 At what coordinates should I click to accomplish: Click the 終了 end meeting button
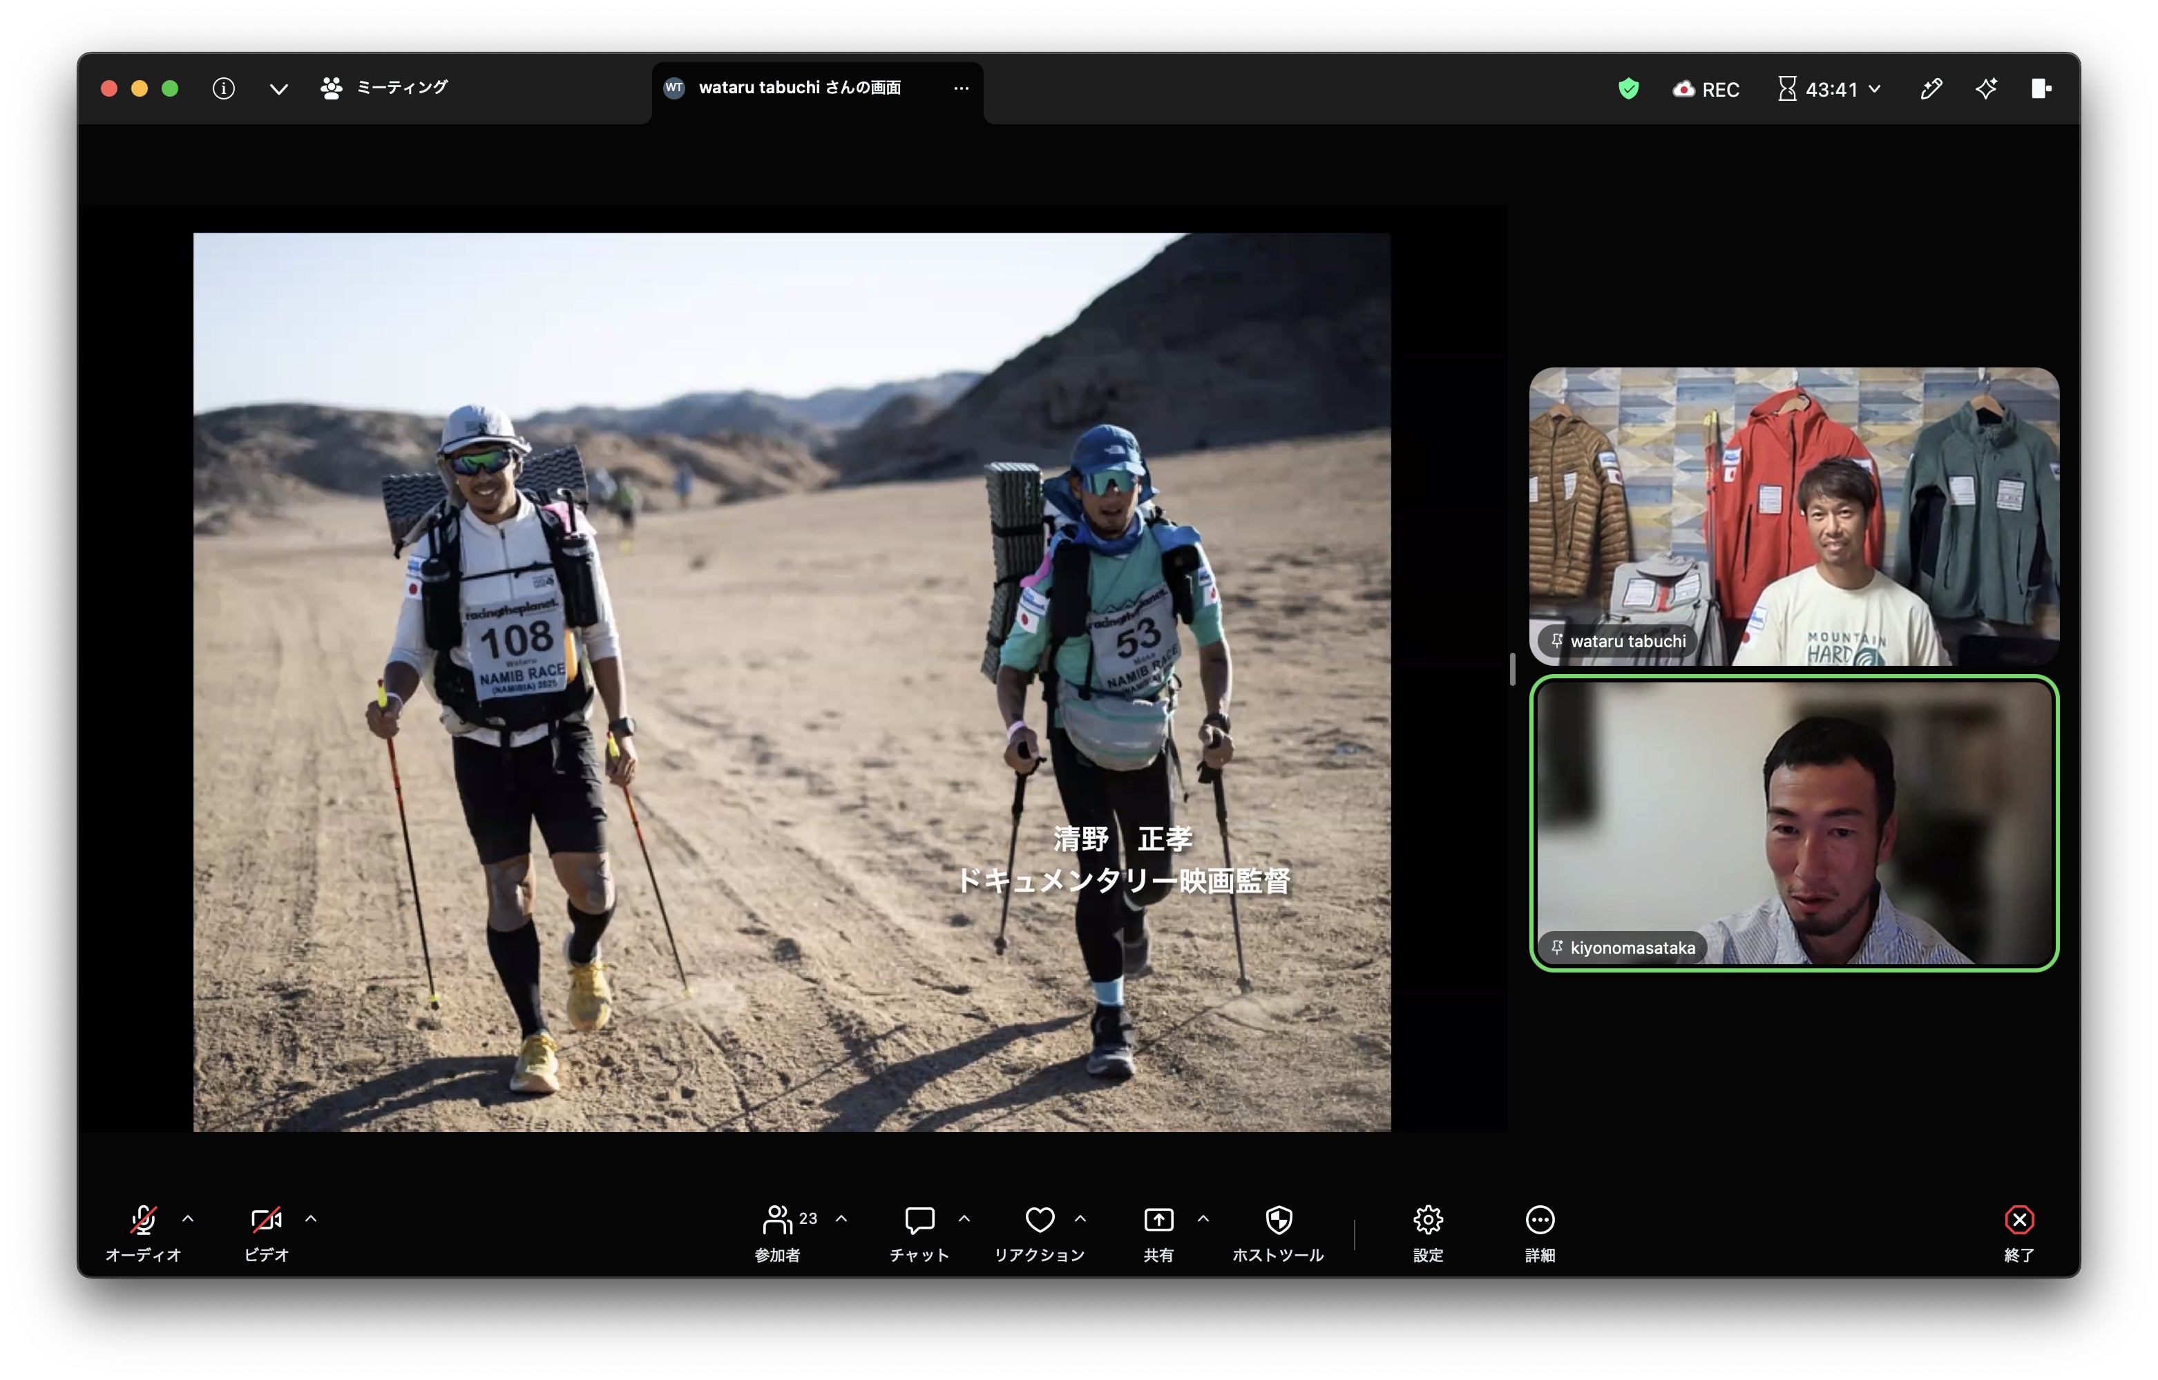(x=2018, y=1233)
